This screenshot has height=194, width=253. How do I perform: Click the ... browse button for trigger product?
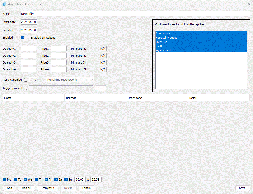[101, 88]
